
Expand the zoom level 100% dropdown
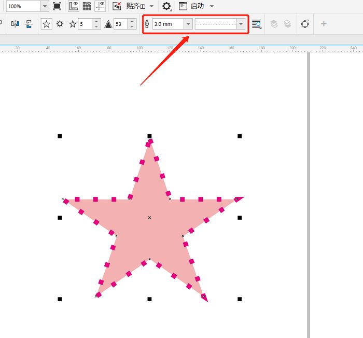(45, 6)
